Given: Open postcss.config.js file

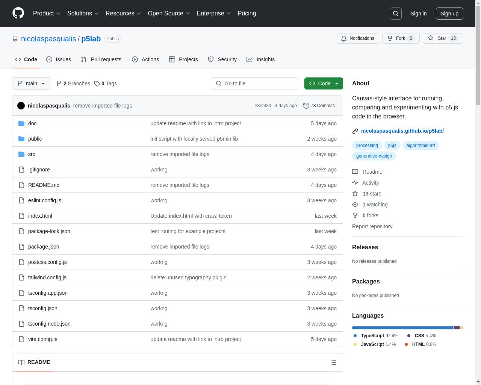Looking at the screenshot, I should (47, 262).
